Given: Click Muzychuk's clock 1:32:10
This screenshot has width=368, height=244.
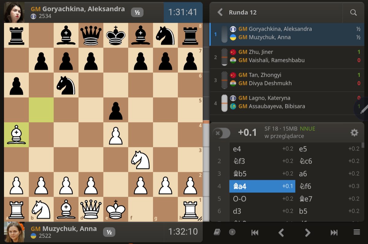Looking at the screenshot, I should (183, 232).
